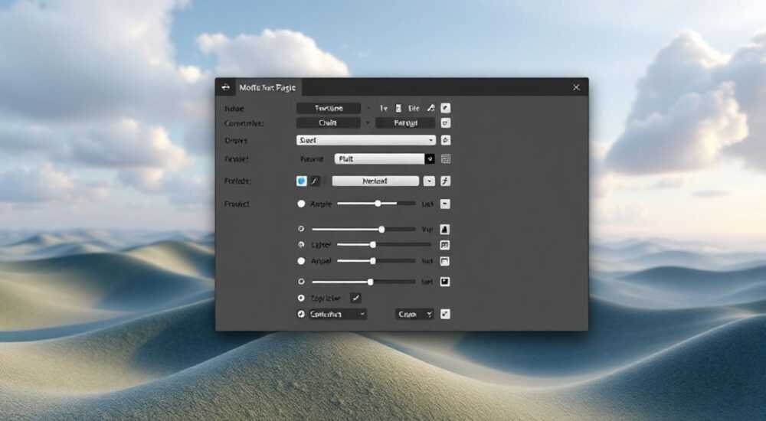The width and height of the screenshot is (766, 421).
Task: Click the dark 'Fargigt' button
Action: pos(405,123)
